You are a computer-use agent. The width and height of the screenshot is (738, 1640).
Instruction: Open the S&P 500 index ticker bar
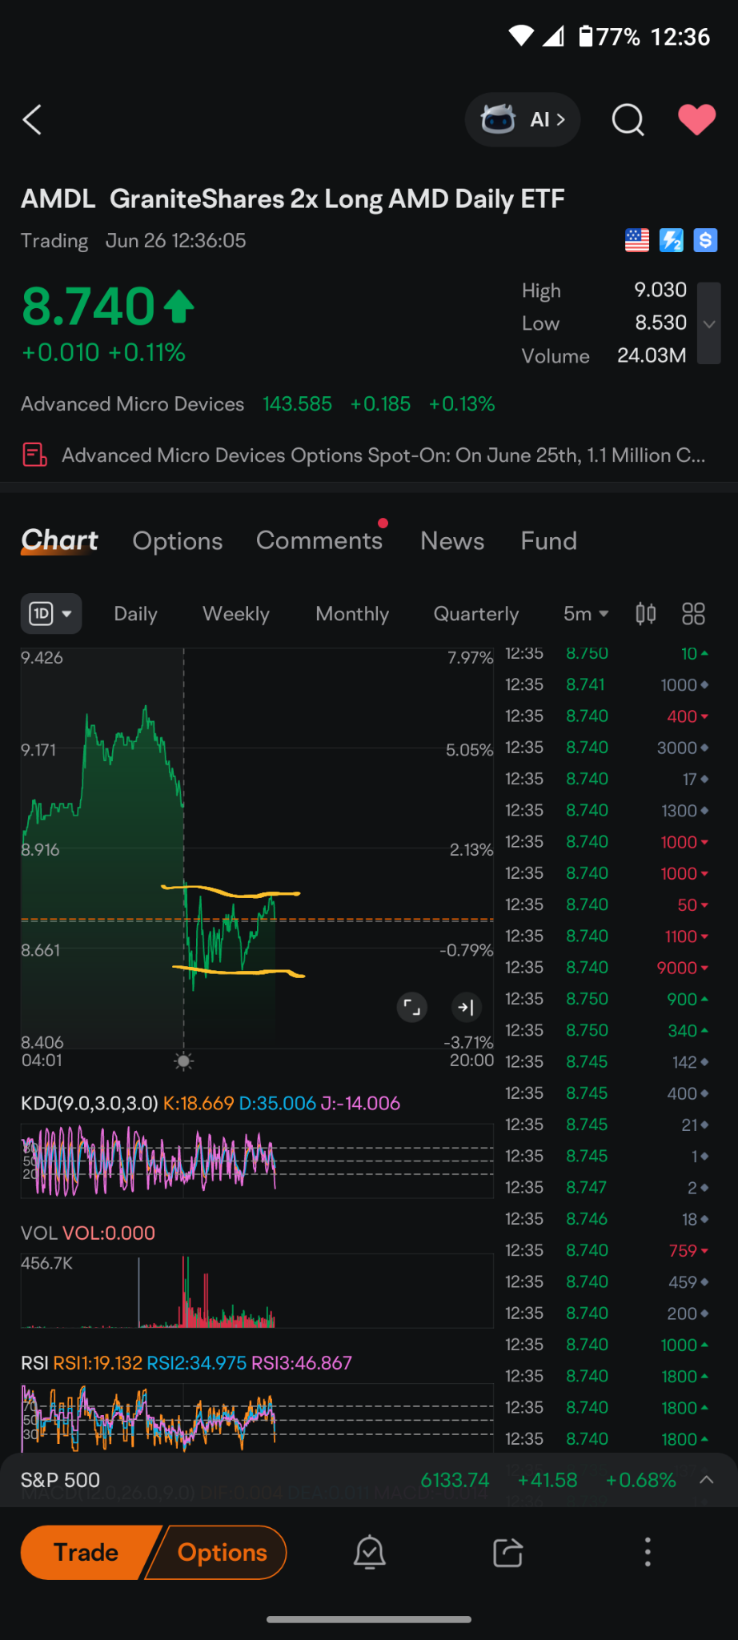tap(369, 1480)
